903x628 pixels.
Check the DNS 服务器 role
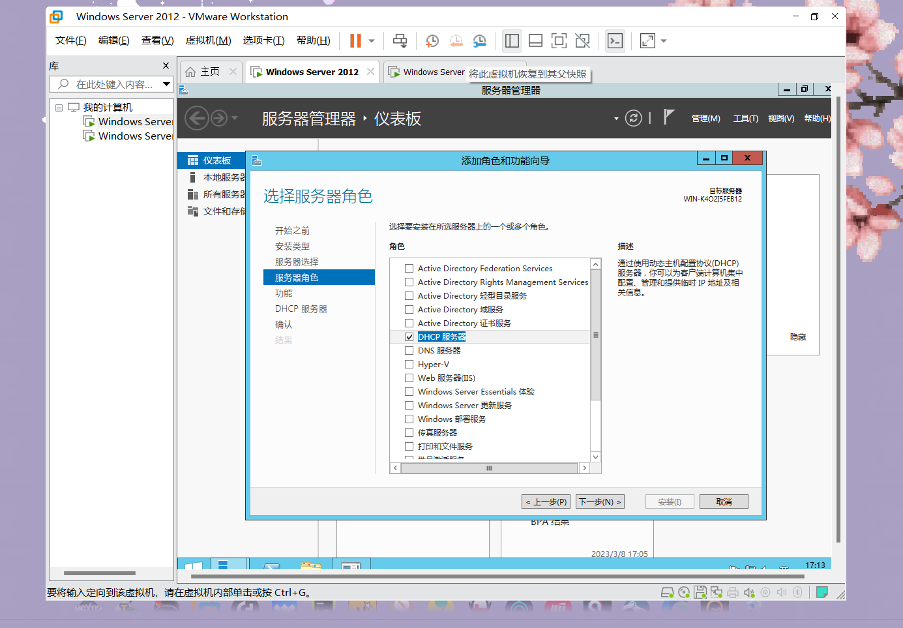tap(409, 351)
